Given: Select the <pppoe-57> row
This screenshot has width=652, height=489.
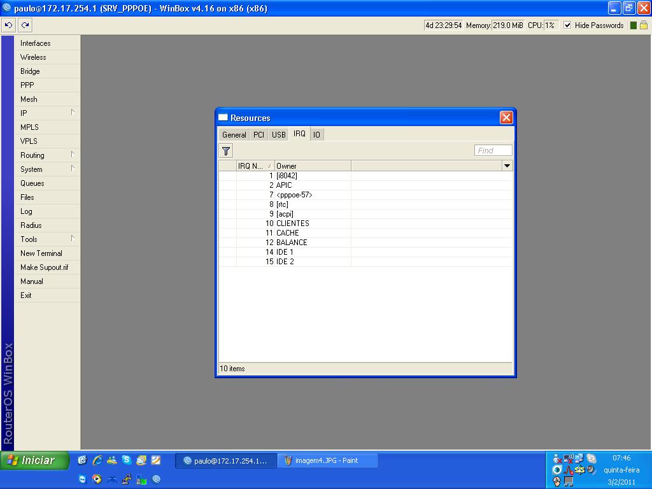Looking at the screenshot, I should point(365,195).
